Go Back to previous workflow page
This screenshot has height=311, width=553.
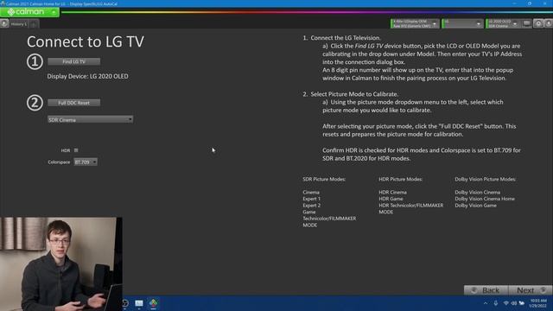click(x=486, y=290)
